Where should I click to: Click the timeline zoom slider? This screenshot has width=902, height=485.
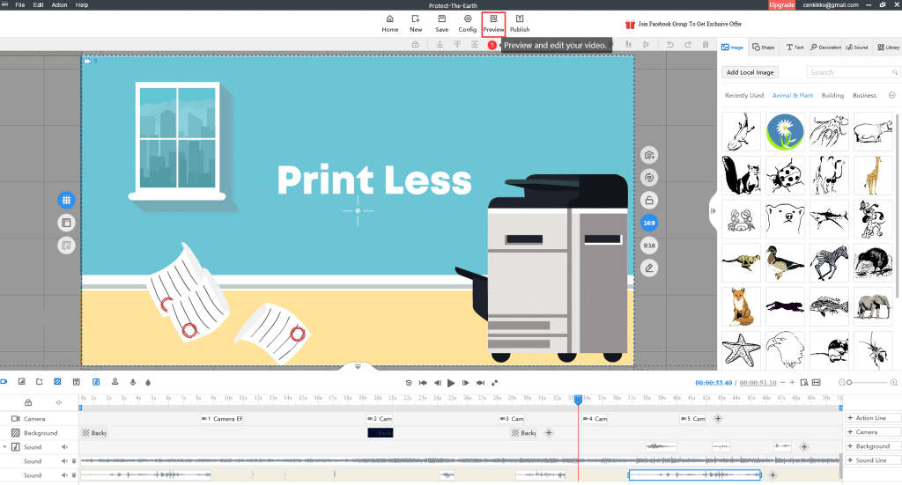coord(868,382)
